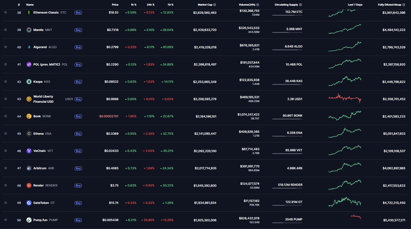Sort by the Price column header
The width and height of the screenshot is (411, 229).
pyautogui.click(x=115, y=5)
